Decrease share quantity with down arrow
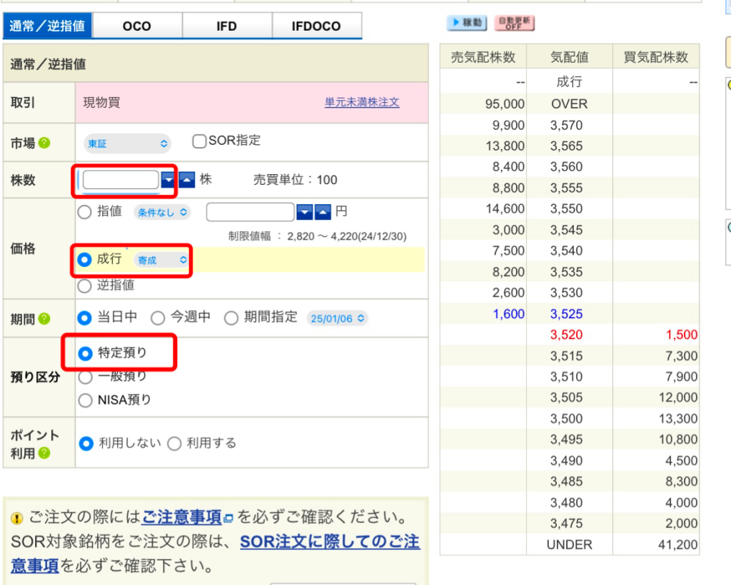731x585 pixels. (x=168, y=180)
